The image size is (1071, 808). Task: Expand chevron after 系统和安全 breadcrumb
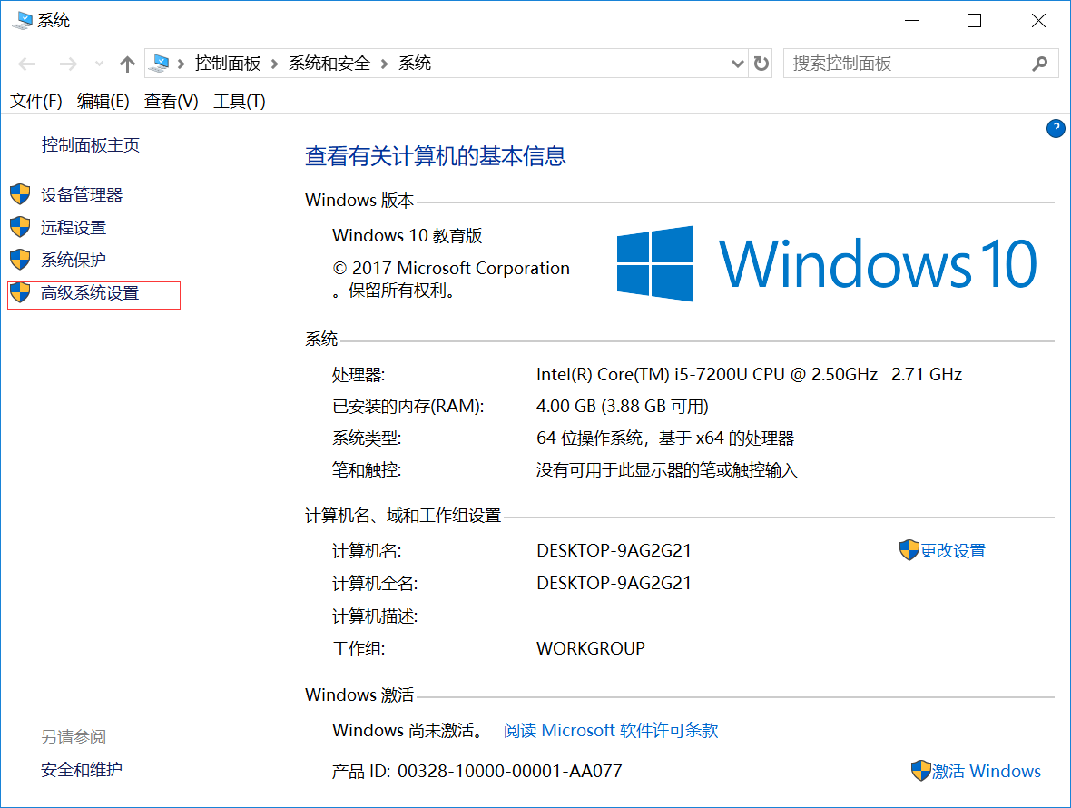[x=385, y=64]
